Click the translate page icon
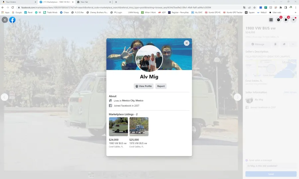 coord(244,7)
